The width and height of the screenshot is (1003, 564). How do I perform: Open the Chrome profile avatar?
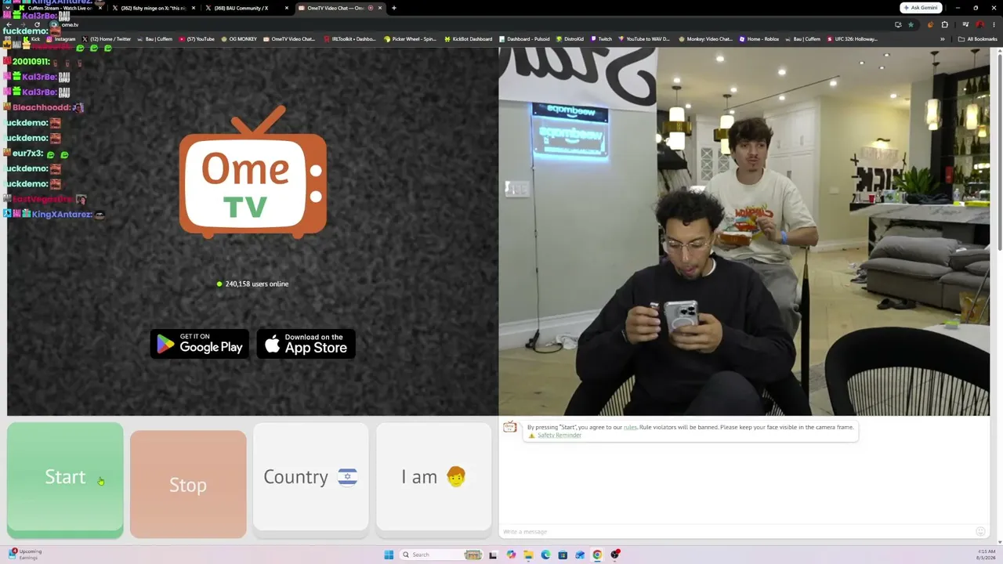(979, 24)
